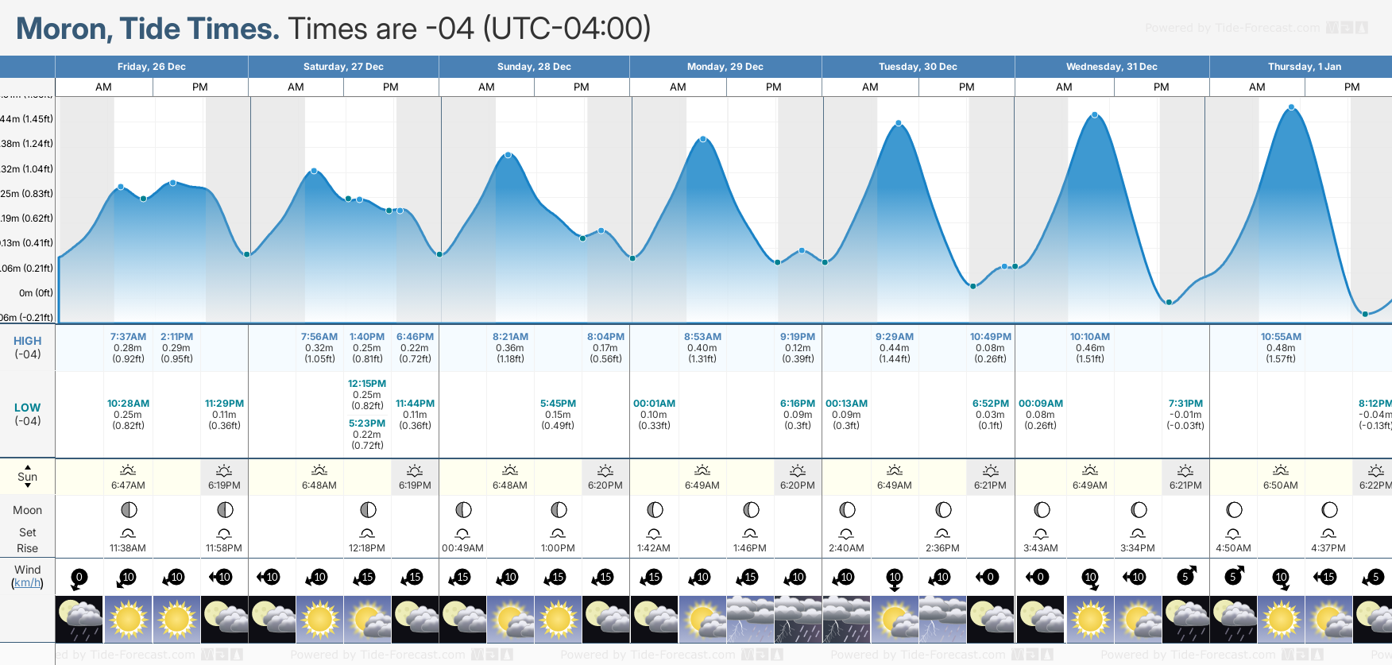Click the first wind arrow icon under Friday
The height and width of the screenshot is (665, 1392).
click(x=79, y=578)
